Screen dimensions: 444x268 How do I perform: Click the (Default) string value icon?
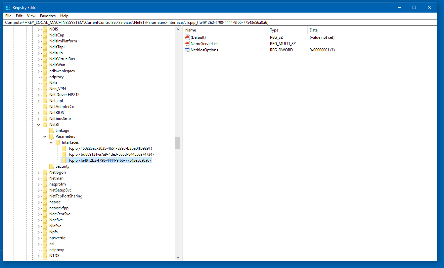click(x=187, y=37)
